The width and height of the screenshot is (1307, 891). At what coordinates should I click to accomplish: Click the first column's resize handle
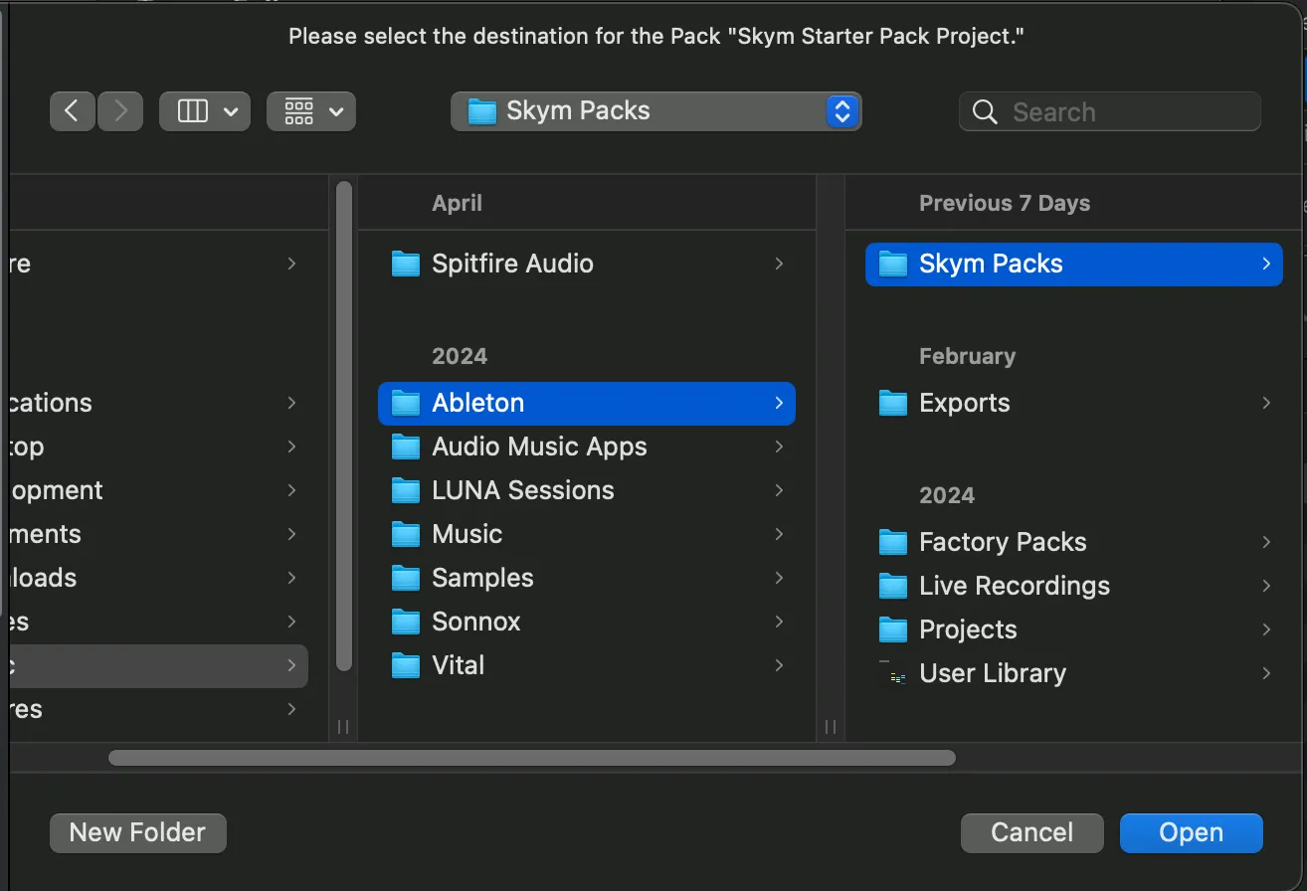343,727
